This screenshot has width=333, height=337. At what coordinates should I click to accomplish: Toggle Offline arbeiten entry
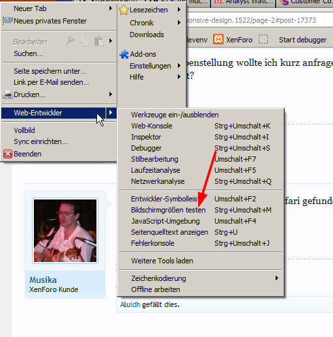click(x=201, y=289)
